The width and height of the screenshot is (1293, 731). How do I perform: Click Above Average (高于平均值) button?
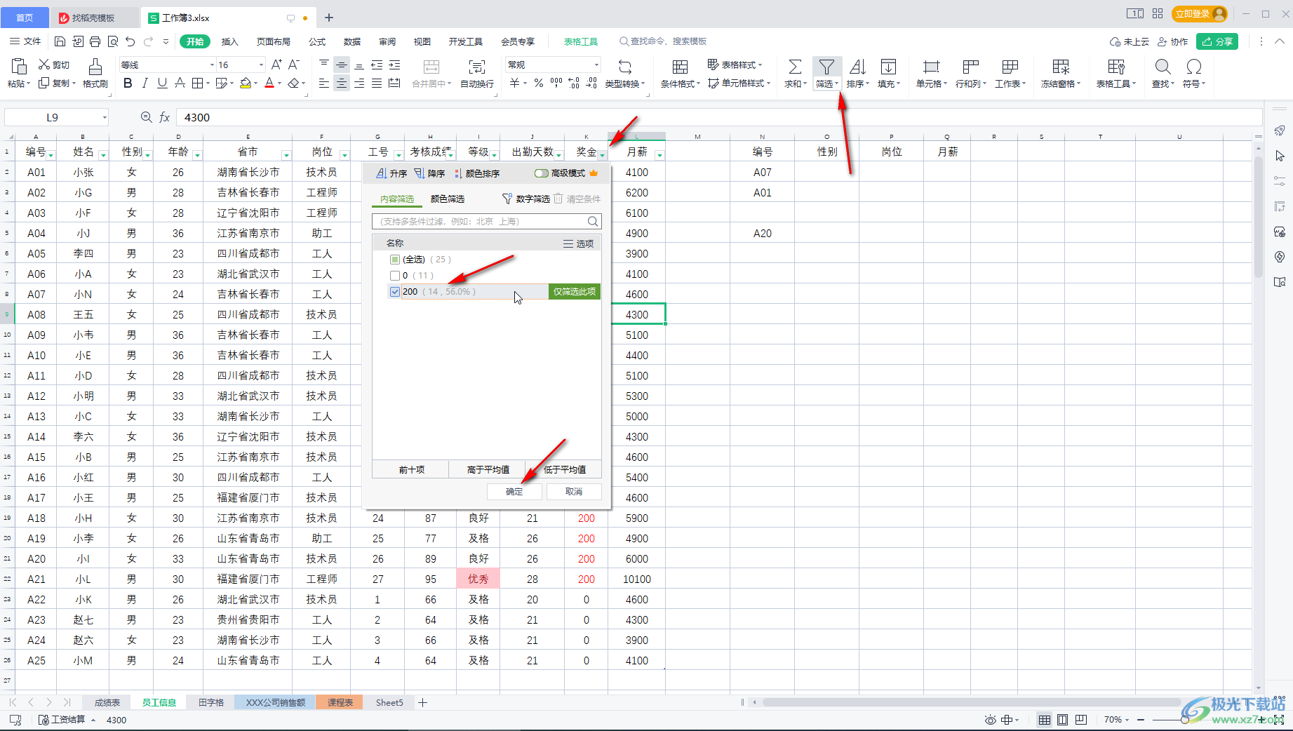(488, 469)
